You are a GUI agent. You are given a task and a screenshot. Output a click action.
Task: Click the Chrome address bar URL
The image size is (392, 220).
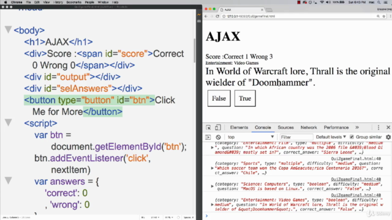pyautogui.click(x=251, y=16)
